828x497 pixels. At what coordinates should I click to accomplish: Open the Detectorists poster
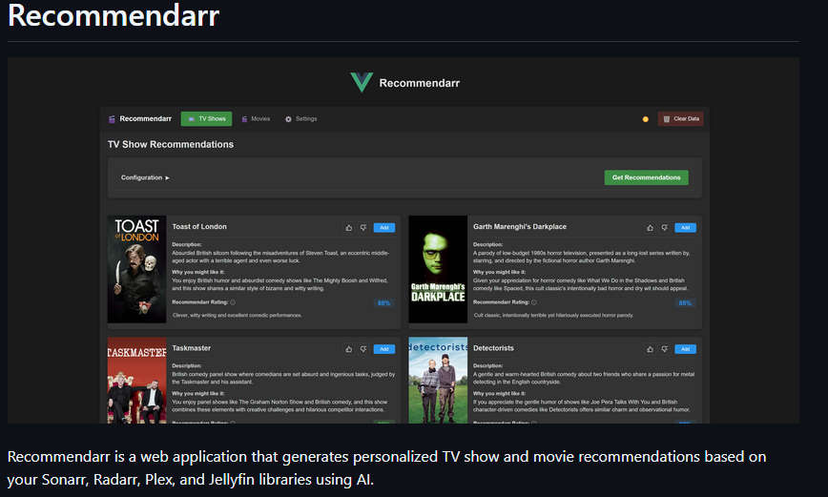(x=438, y=381)
